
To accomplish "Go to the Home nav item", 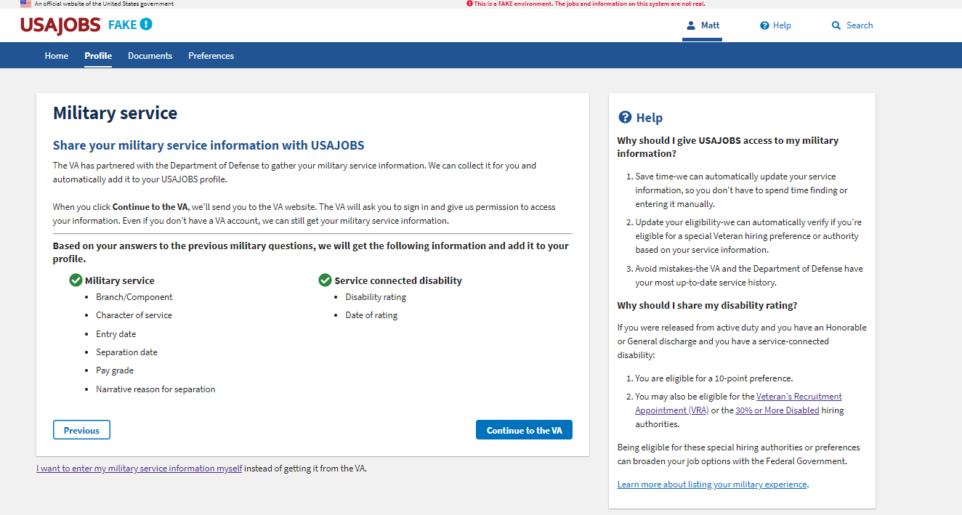I will coord(57,56).
